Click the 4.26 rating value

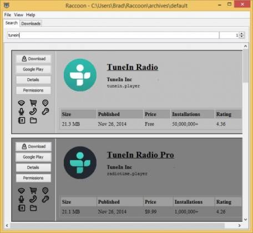coord(221,211)
